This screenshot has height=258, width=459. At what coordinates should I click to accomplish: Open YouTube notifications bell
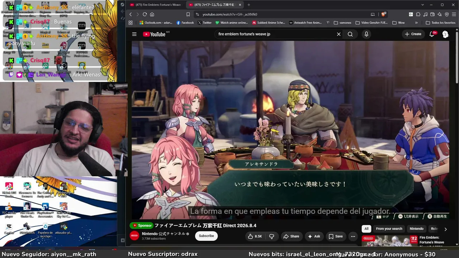pyautogui.click(x=432, y=34)
